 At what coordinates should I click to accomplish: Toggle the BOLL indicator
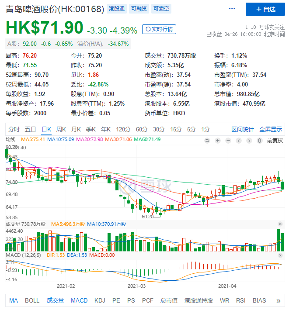click(x=32, y=300)
